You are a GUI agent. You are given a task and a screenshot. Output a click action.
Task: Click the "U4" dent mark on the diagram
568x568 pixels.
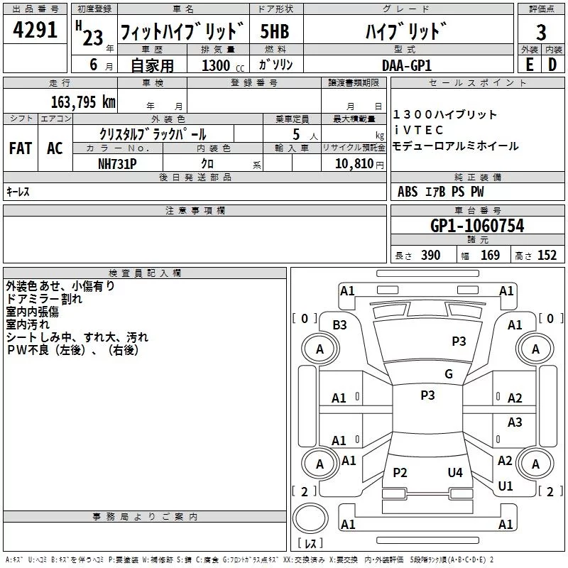(455, 473)
